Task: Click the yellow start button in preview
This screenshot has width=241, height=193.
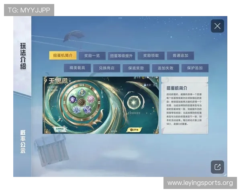Action: pyautogui.click(x=134, y=130)
